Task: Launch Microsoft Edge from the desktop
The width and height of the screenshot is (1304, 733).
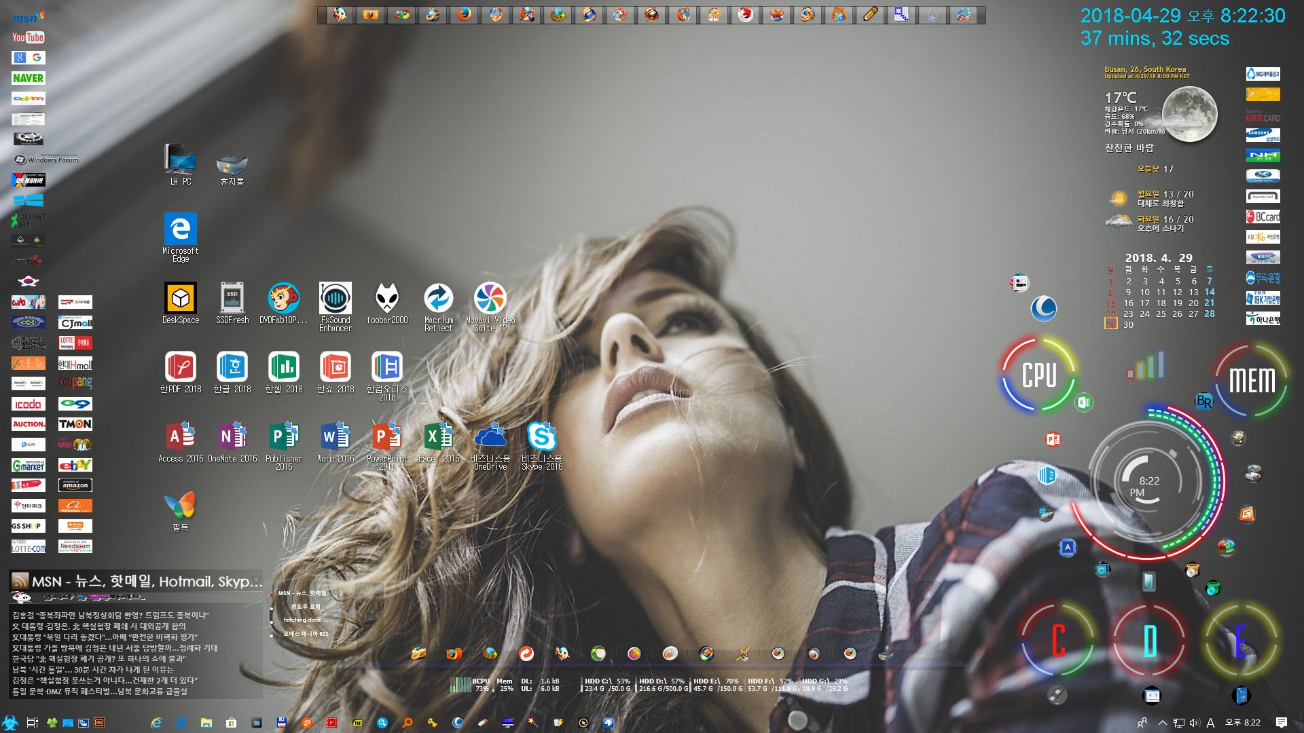Action: [x=181, y=237]
